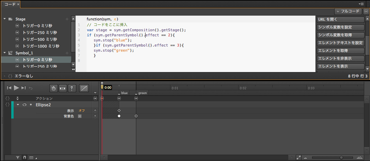
Task: Collapse the Stage tree node
Action: click(5, 19)
